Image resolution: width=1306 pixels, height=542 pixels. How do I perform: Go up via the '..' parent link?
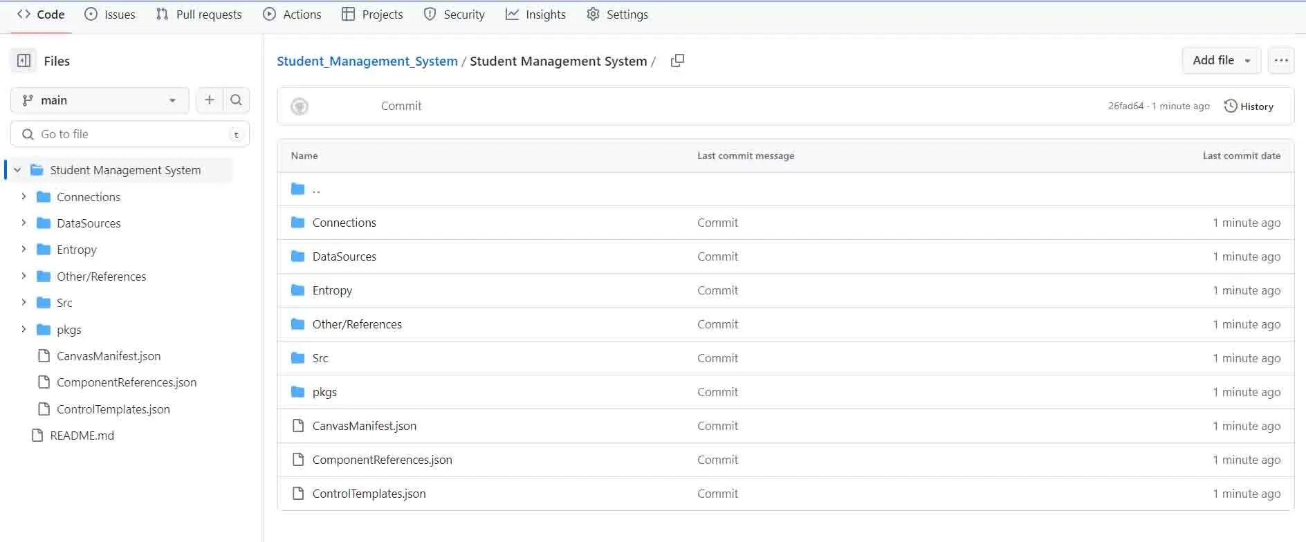pyautogui.click(x=316, y=189)
